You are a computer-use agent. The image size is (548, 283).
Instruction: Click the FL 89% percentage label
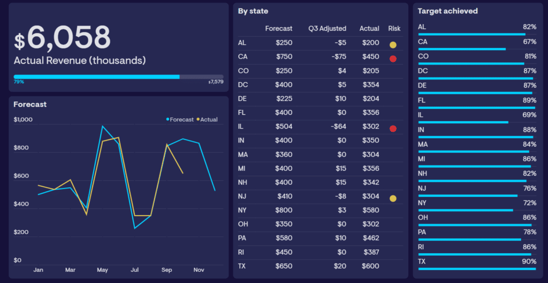529,100
